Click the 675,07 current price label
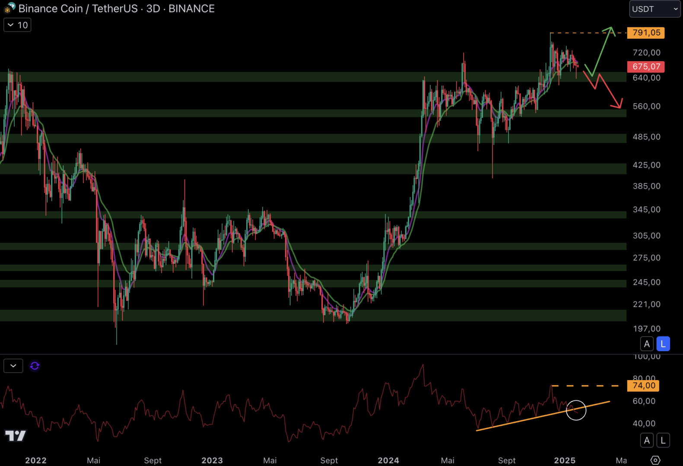 pos(646,66)
